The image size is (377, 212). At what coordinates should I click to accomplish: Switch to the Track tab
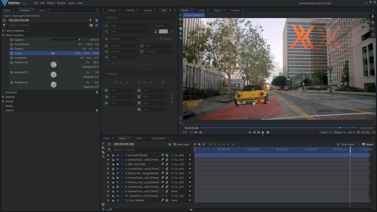tap(42, 10)
